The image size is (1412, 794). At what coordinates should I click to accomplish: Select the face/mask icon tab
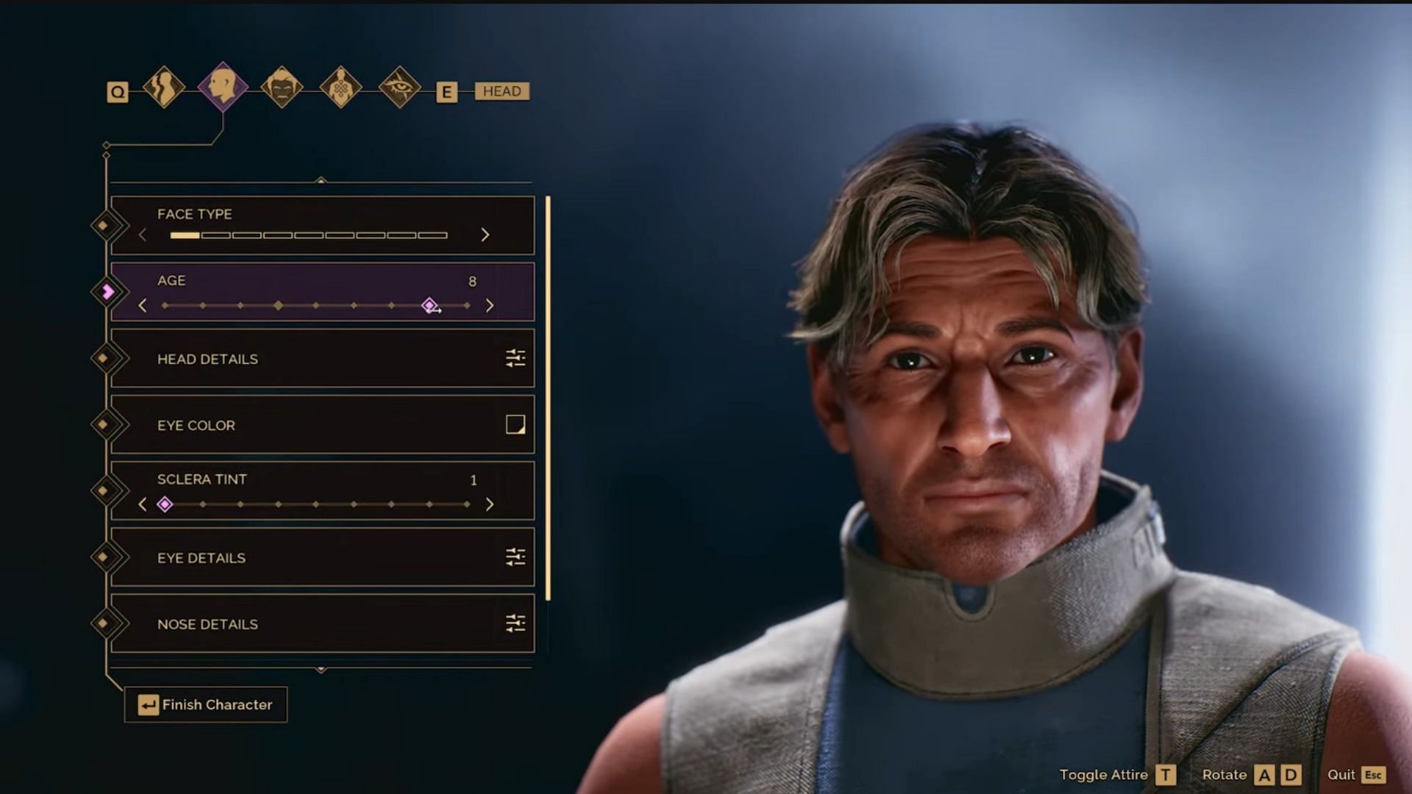pos(281,90)
